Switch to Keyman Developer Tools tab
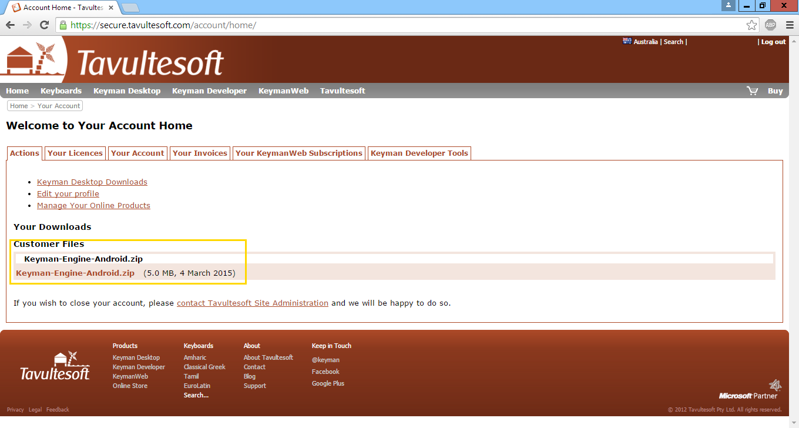 419,153
